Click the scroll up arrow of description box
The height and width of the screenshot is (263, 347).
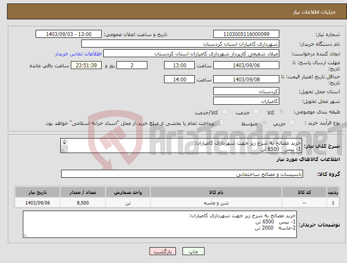[x=64, y=141]
